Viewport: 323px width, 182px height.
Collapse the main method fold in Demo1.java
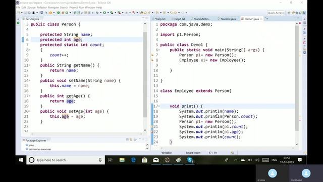pos(159,50)
